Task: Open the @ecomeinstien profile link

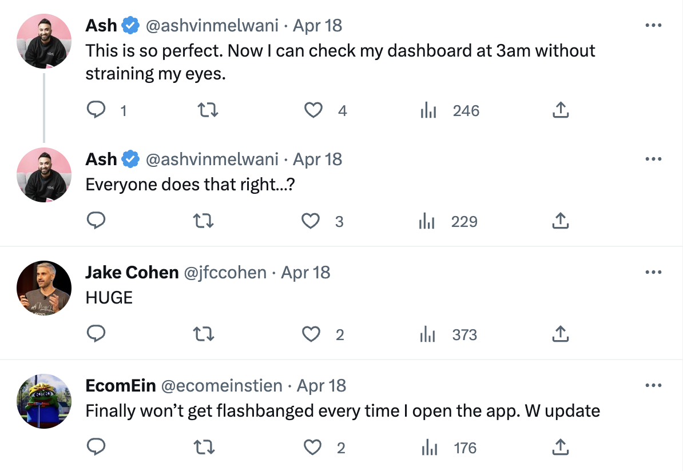Action: [222, 386]
